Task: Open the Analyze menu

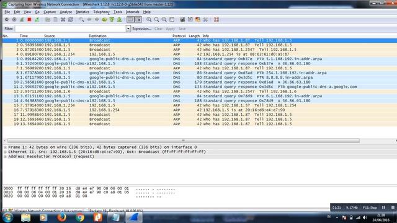Action: coord(66,12)
